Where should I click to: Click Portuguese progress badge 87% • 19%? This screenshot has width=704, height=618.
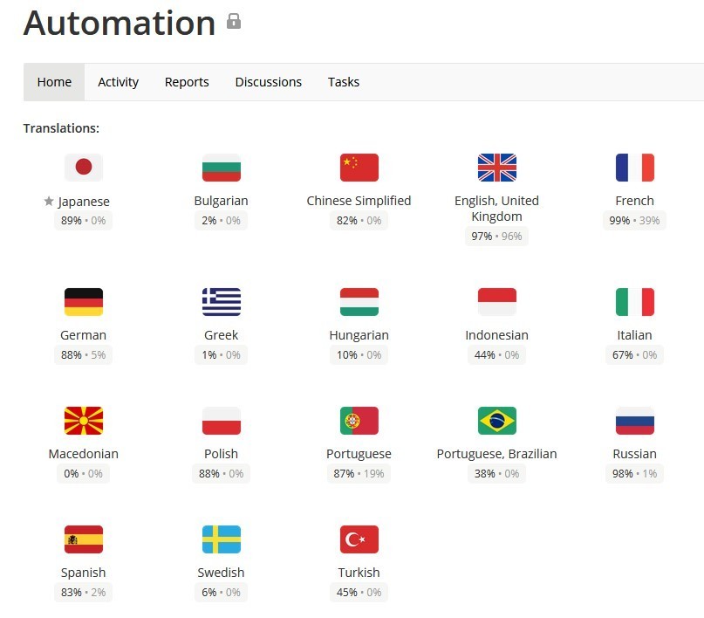tap(359, 473)
